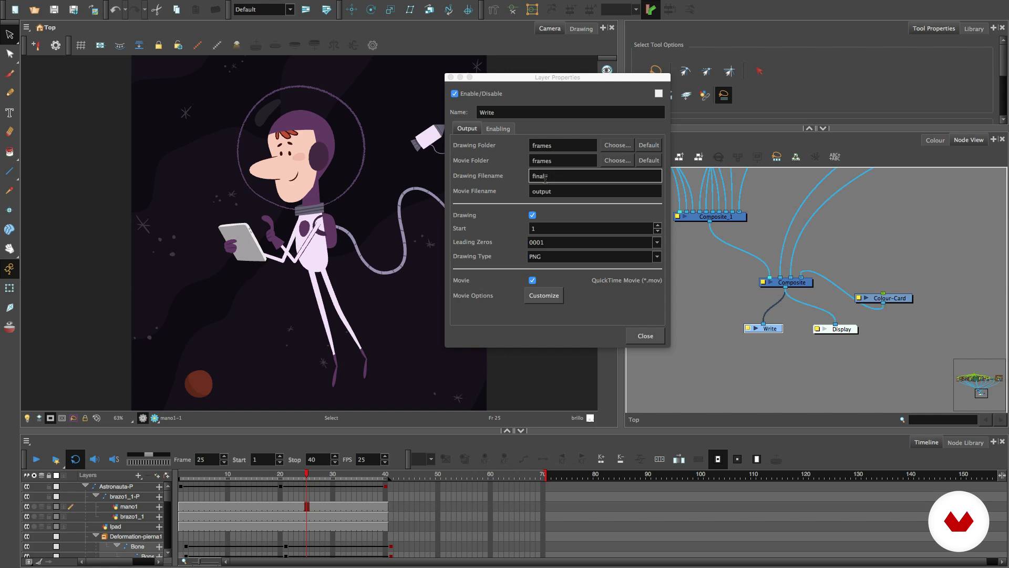Click the Drawing Filename input field

595,176
